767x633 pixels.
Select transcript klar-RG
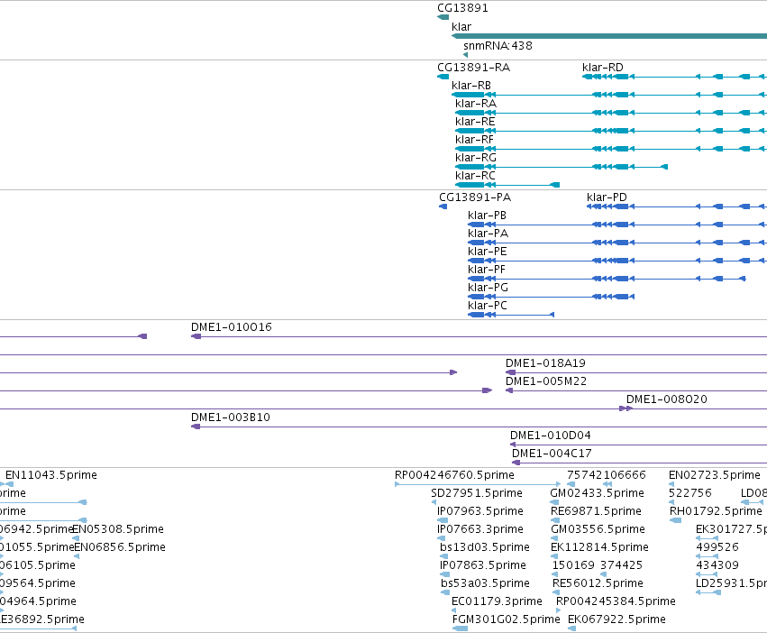point(476,158)
